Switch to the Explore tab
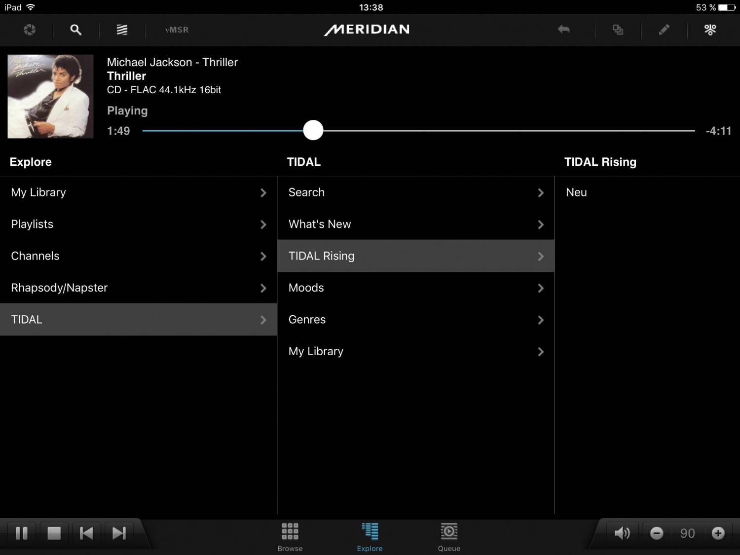Viewport: 740px width, 555px height. click(x=370, y=537)
